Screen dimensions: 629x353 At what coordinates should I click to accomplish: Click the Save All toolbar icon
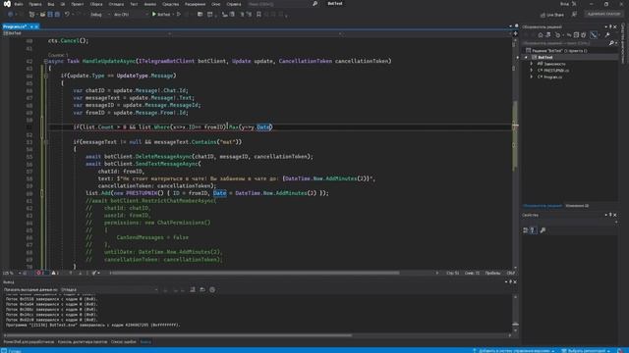57,15
